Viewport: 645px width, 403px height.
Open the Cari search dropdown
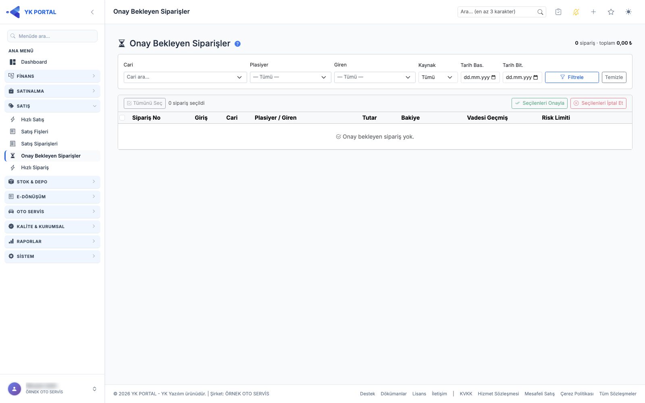(x=185, y=77)
